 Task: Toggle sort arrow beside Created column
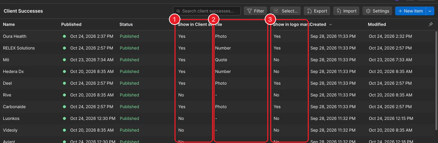click(x=331, y=25)
